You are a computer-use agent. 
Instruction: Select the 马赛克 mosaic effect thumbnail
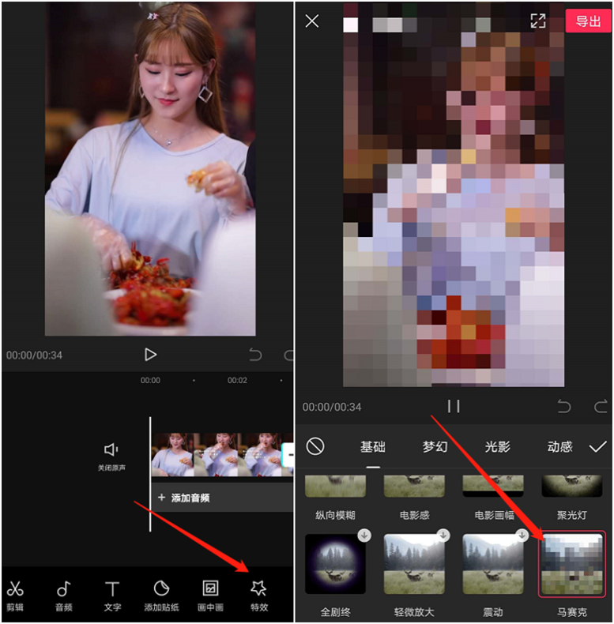click(x=572, y=564)
